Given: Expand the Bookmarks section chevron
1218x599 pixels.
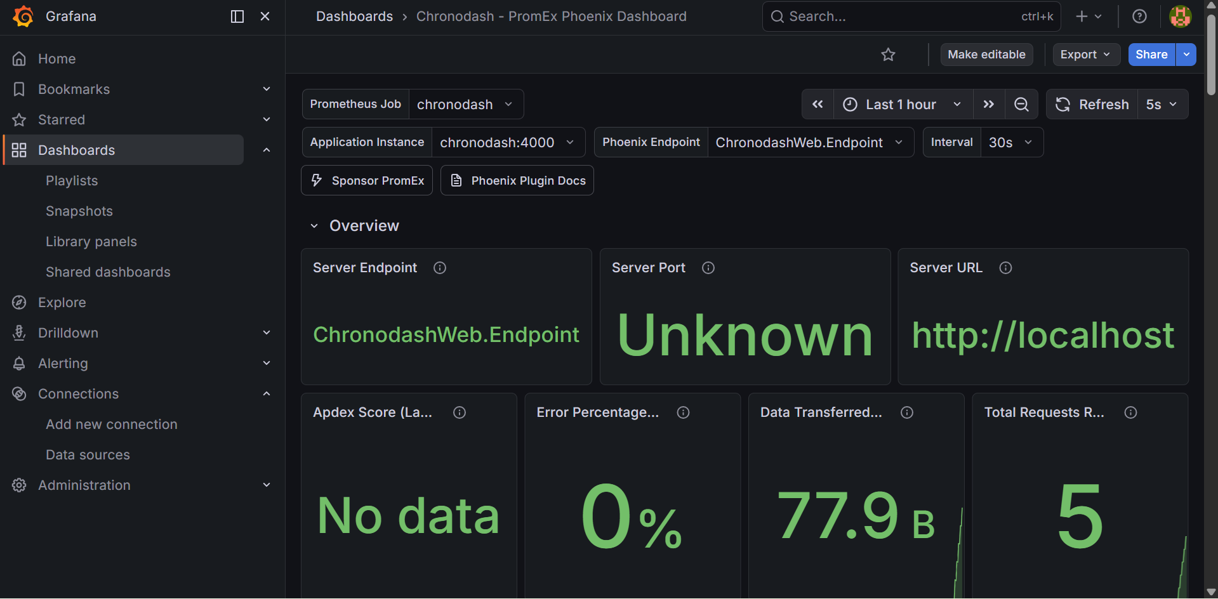Looking at the screenshot, I should click(267, 89).
